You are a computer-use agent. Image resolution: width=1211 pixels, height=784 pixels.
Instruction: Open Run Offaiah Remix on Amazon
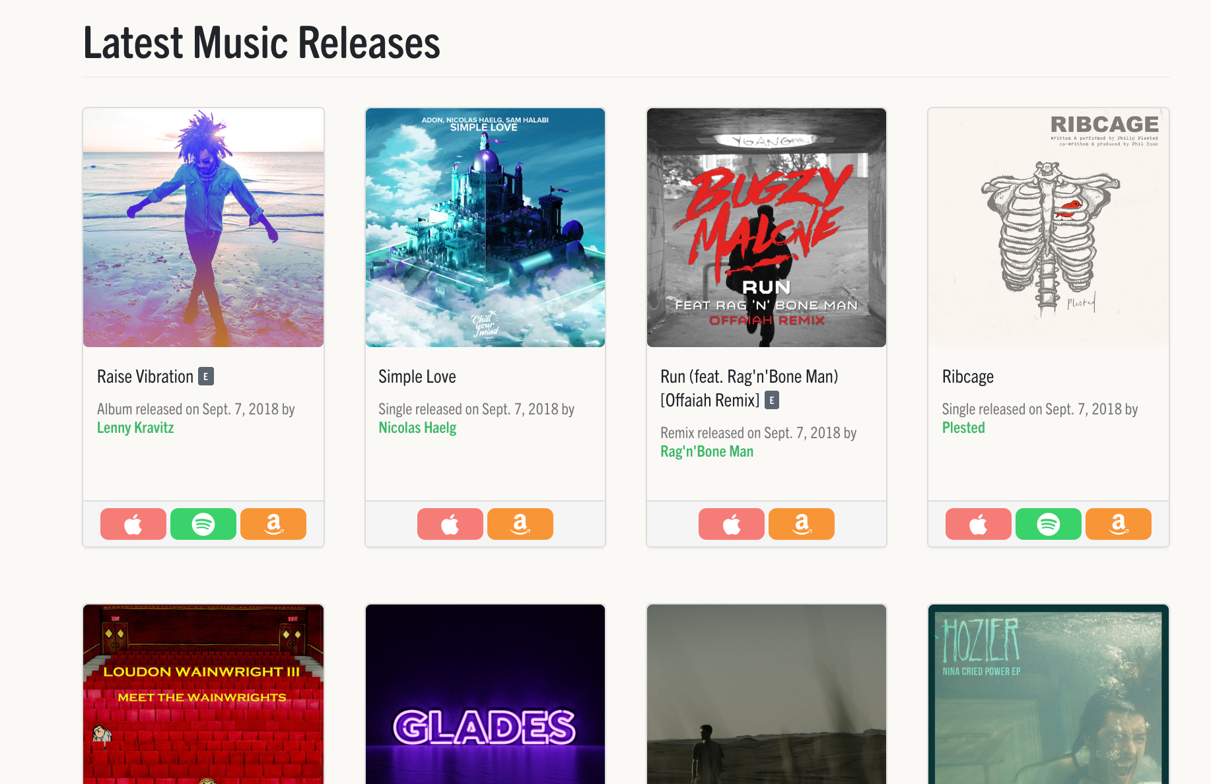(802, 524)
